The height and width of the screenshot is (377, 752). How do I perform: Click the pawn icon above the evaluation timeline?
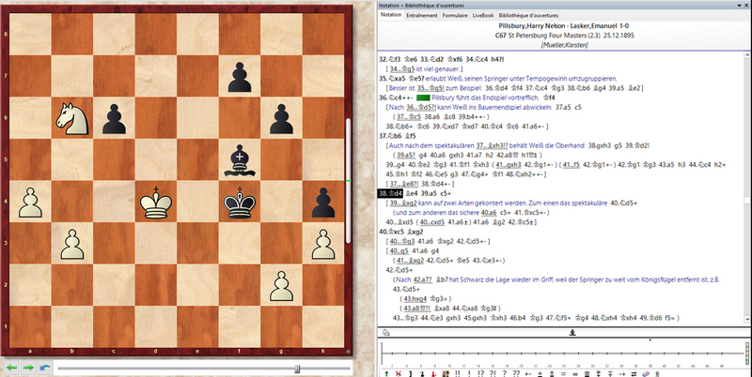(x=572, y=333)
